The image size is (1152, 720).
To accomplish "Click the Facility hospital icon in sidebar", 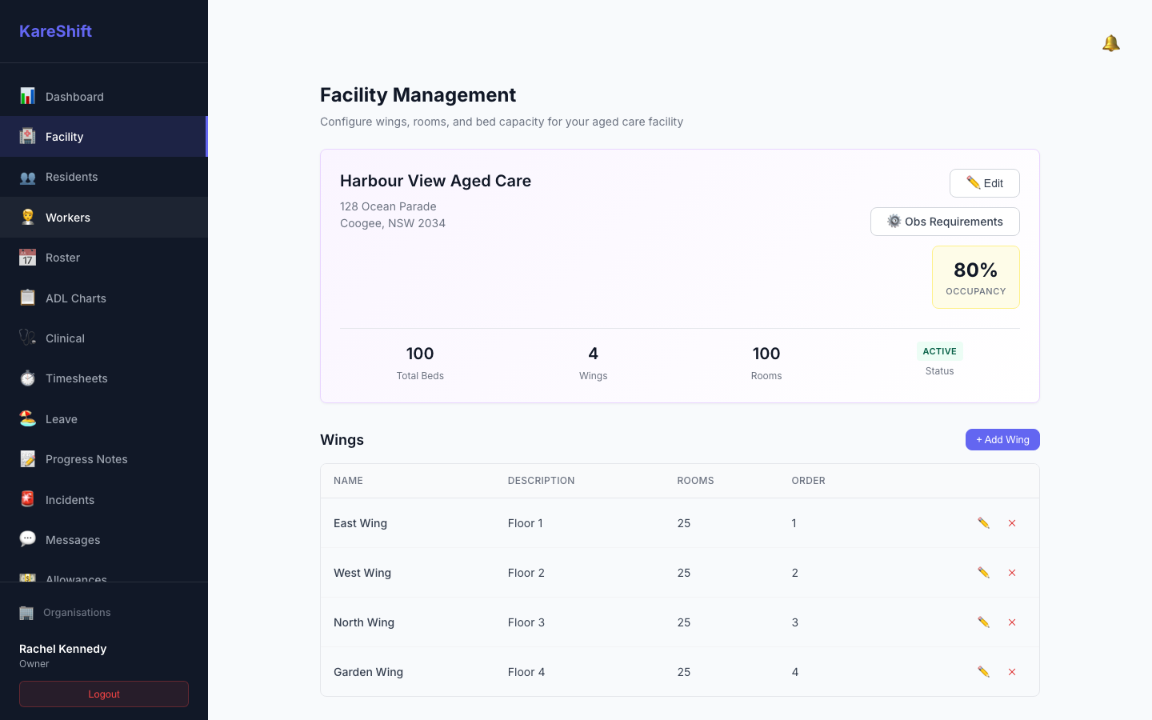I will 27,136.
